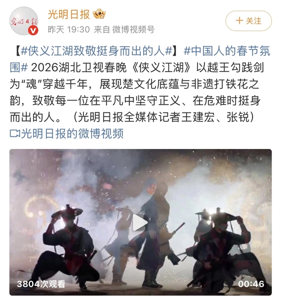
Task: Open the 光明日报 profile avatar
Action: [x=24, y=21]
